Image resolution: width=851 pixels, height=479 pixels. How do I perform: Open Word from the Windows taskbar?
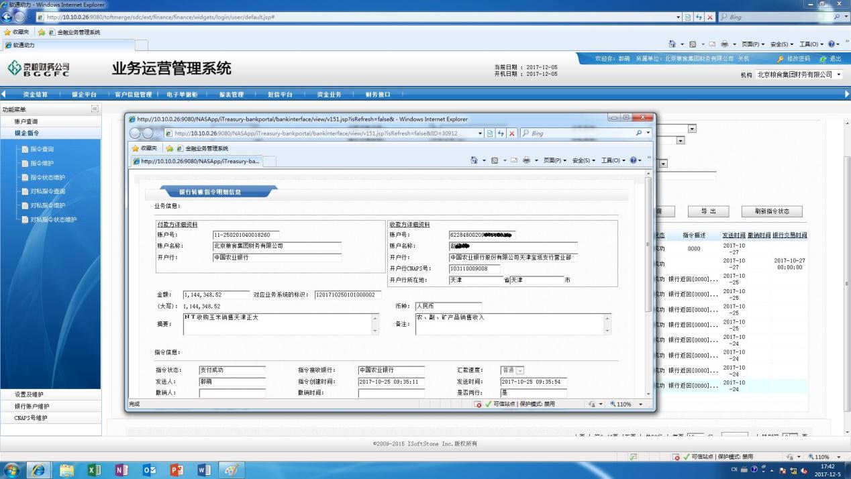click(203, 470)
